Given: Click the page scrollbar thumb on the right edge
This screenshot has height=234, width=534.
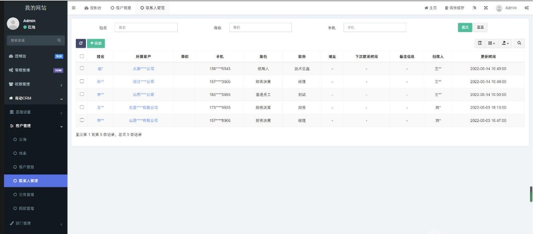Looking at the screenshot, I should [531, 195].
